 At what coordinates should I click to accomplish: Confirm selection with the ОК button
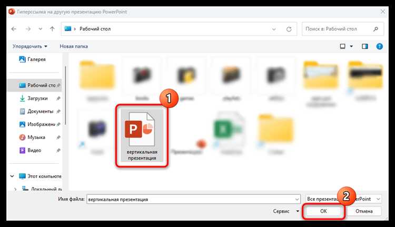point(323,211)
